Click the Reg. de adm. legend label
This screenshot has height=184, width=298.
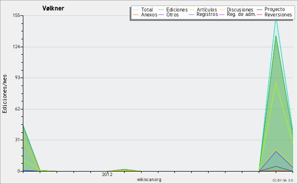(241, 14)
